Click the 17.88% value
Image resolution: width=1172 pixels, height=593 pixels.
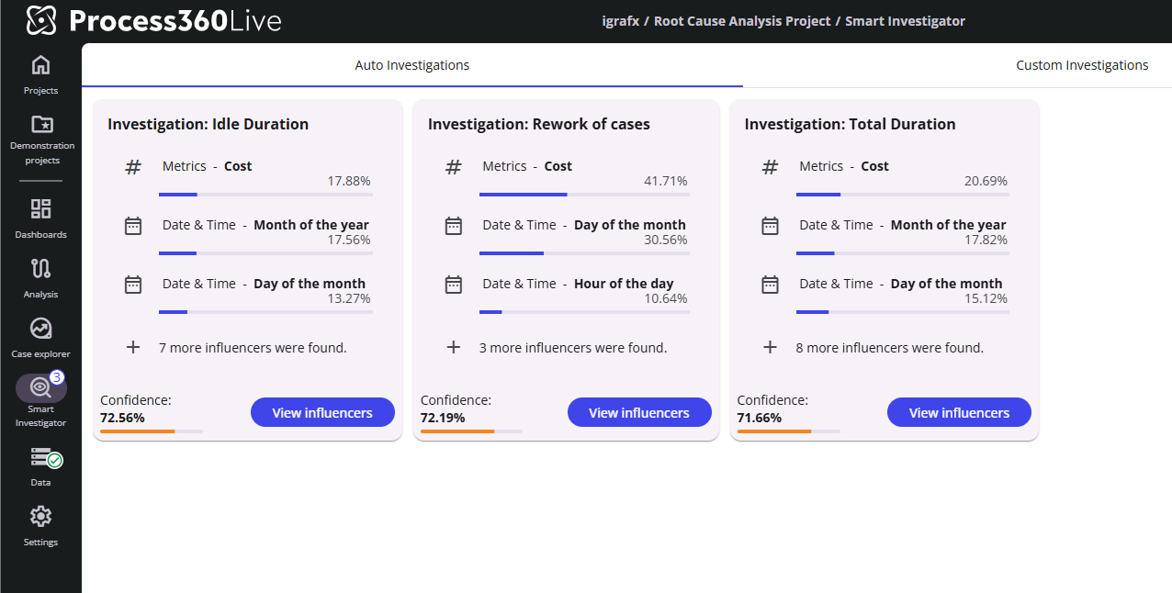[349, 181]
